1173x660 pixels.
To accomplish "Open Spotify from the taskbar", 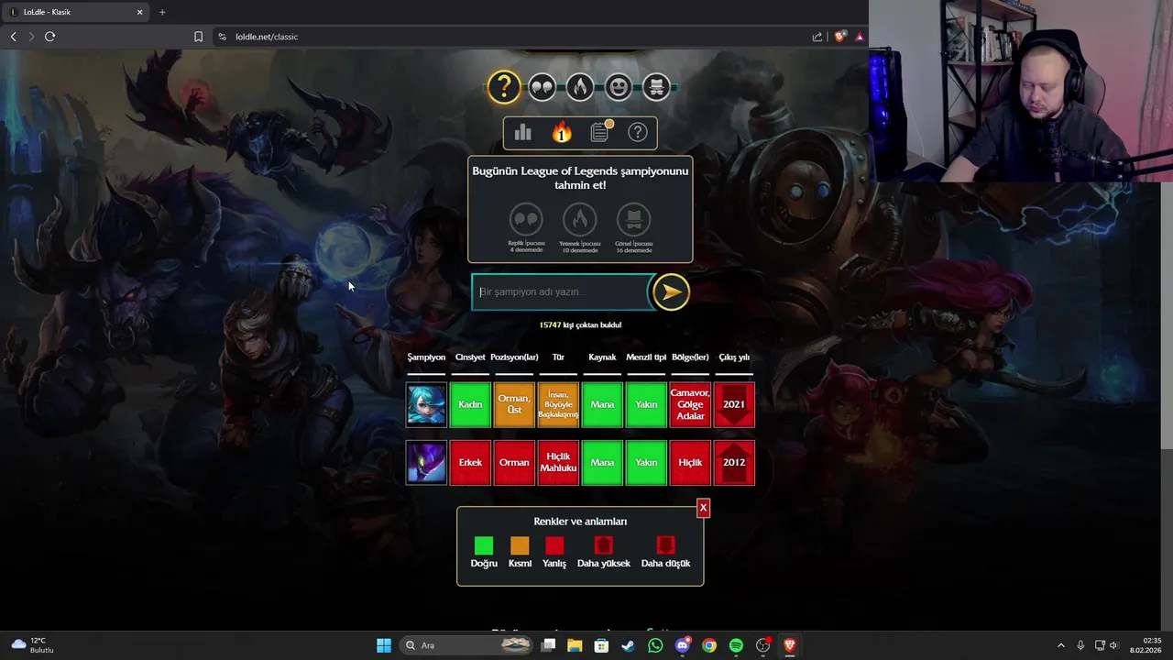I will coord(736,645).
